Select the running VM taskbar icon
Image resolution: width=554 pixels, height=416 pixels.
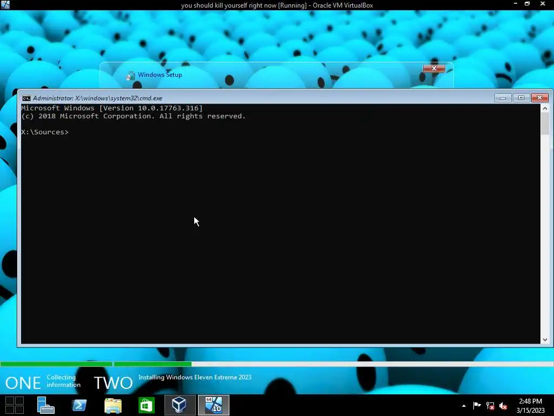click(213, 405)
